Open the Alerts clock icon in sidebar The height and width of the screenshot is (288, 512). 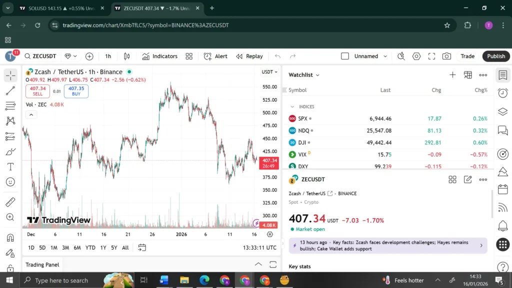tap(503, 93)
